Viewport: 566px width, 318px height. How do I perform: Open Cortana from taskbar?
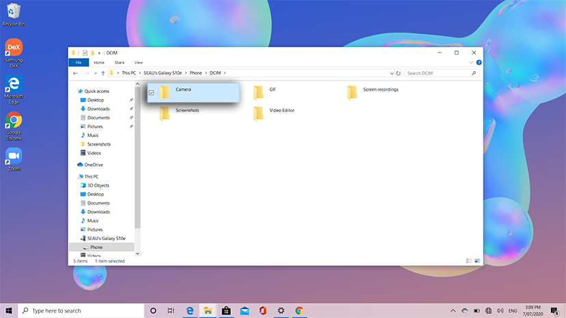pyautogui.click(x=153, y=310)
